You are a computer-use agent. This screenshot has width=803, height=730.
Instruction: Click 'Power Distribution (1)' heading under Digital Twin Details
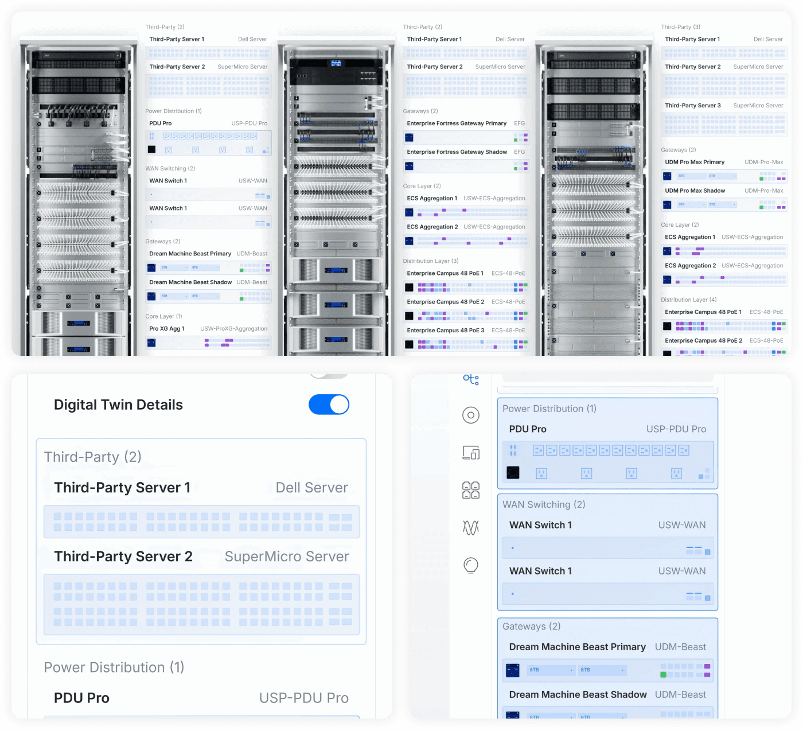tap(114, 667)
